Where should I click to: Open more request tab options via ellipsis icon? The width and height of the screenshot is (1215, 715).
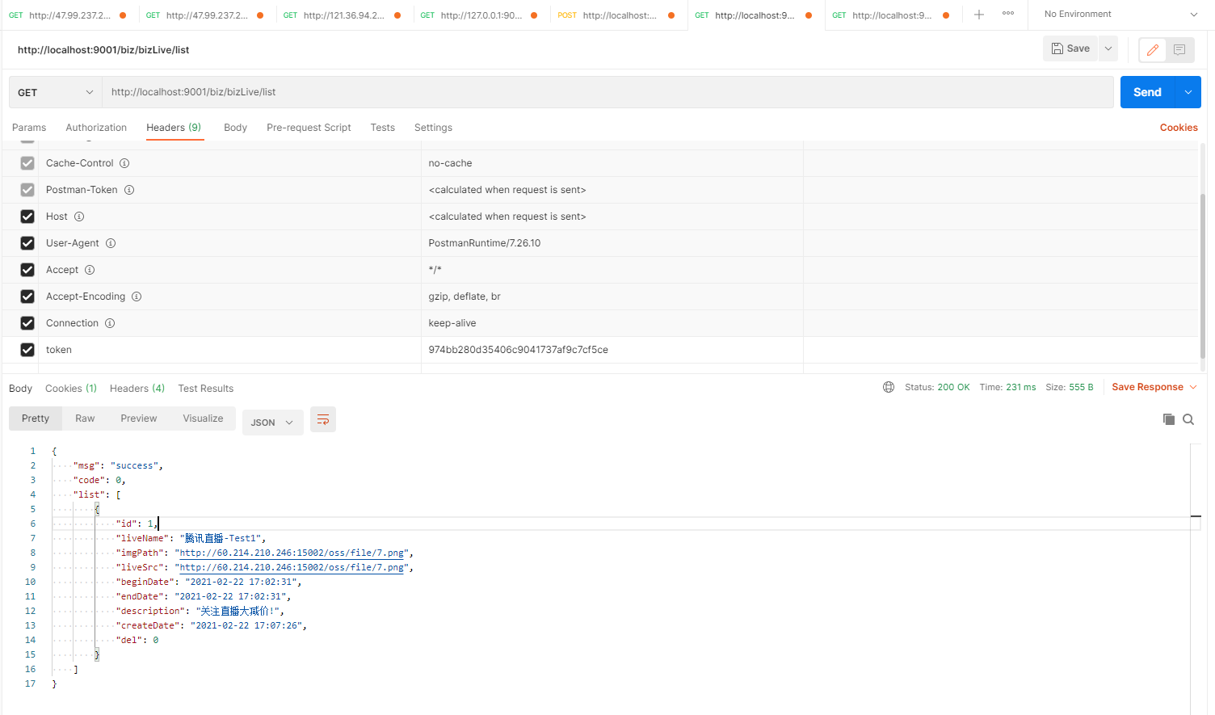click(x=1007, y=15)
